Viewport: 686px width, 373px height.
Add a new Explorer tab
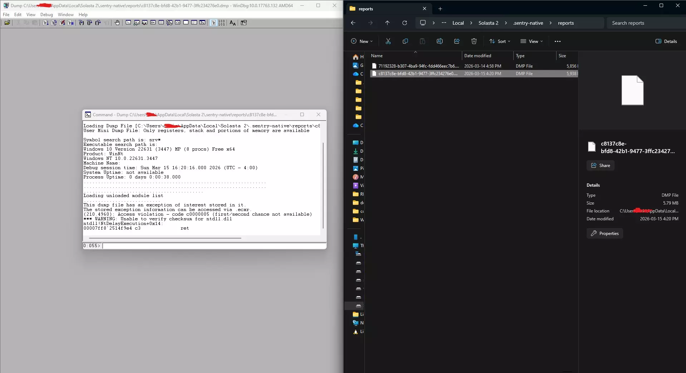coord(440,9)
